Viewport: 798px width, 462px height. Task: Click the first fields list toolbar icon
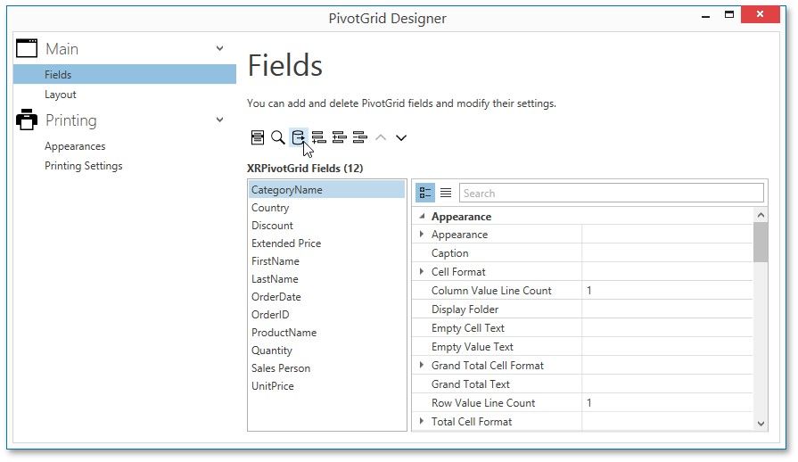[x=257, y=137]
